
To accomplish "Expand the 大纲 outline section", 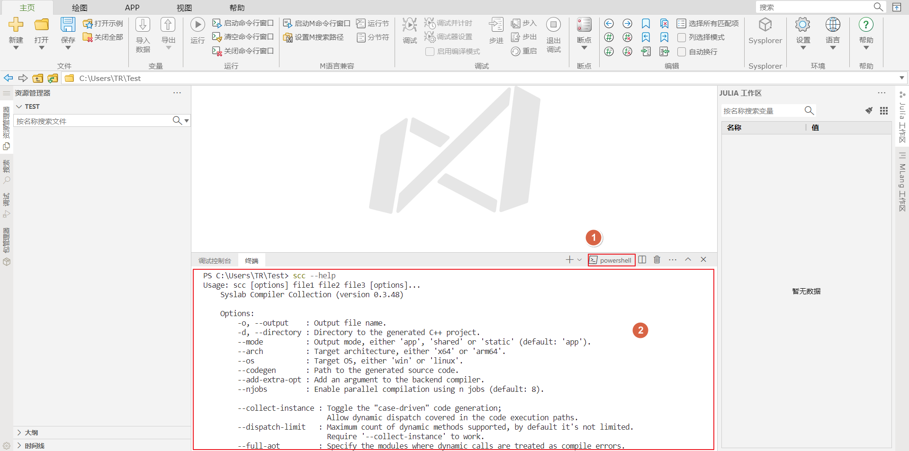I will click(x=19, y=433).
